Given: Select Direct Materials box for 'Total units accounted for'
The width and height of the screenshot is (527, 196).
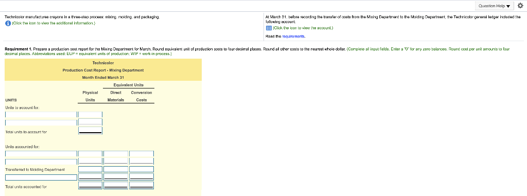Looking at the screenshot, I should click(x=116, y=185).
